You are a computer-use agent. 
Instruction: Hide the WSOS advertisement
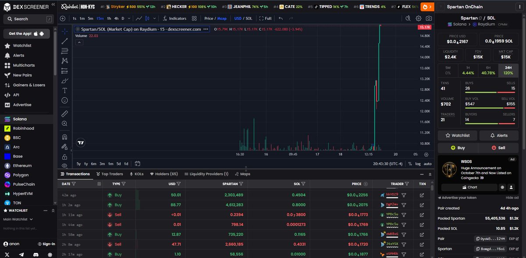(512, 197)
